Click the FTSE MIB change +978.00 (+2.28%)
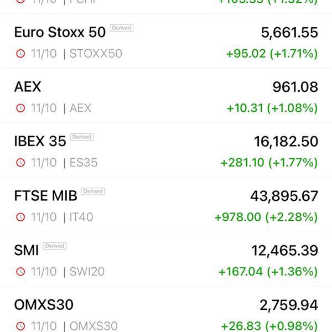 (266, 217)
